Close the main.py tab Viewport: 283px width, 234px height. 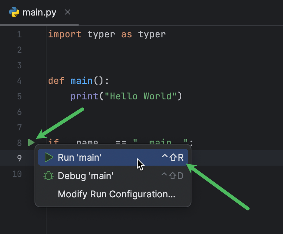click(x=68, y=12)
